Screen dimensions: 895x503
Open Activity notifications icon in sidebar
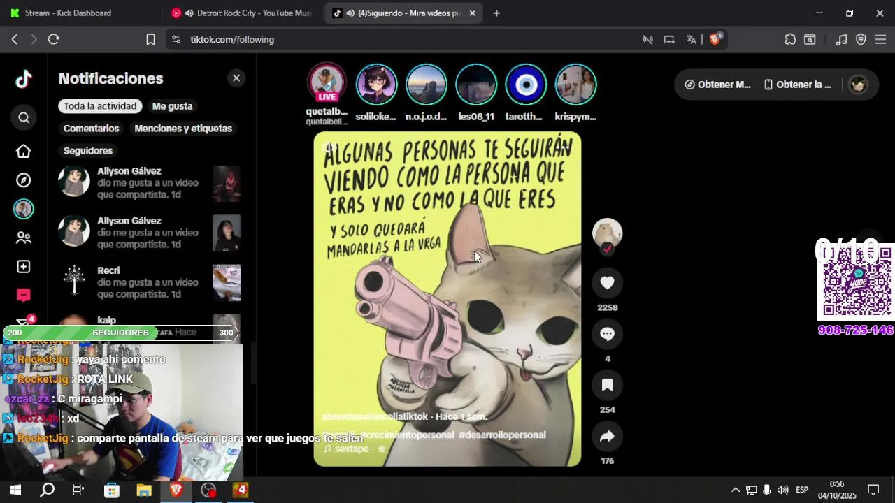24,296
